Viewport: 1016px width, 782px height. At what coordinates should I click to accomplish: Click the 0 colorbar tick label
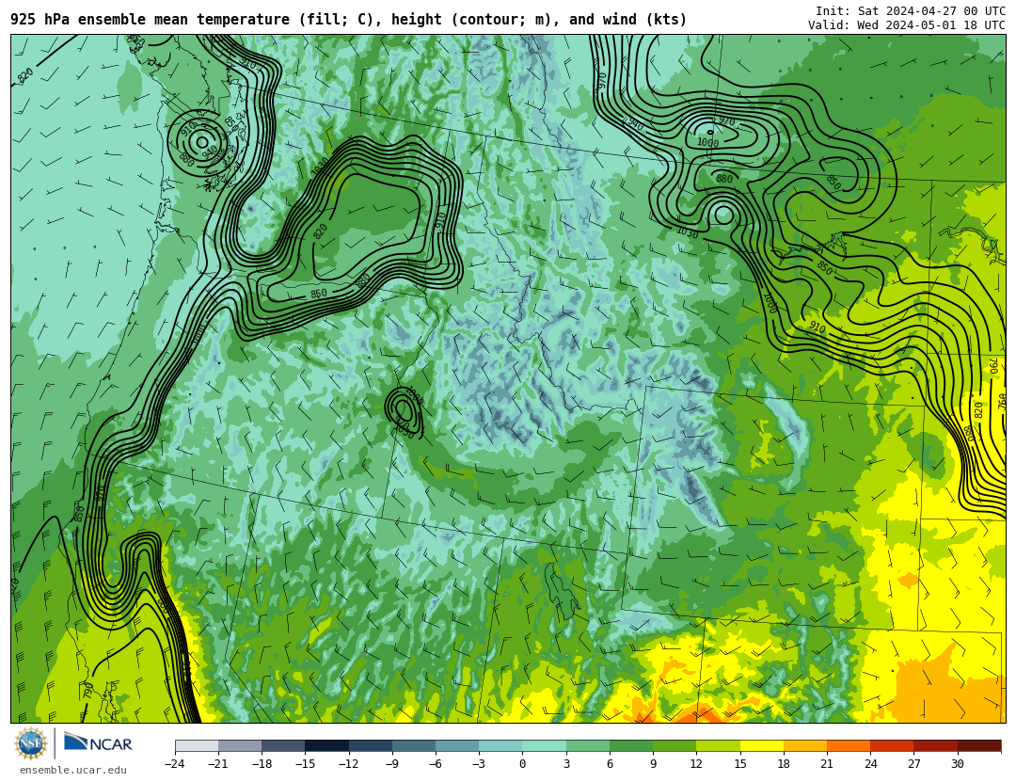(x=523, y=764)
